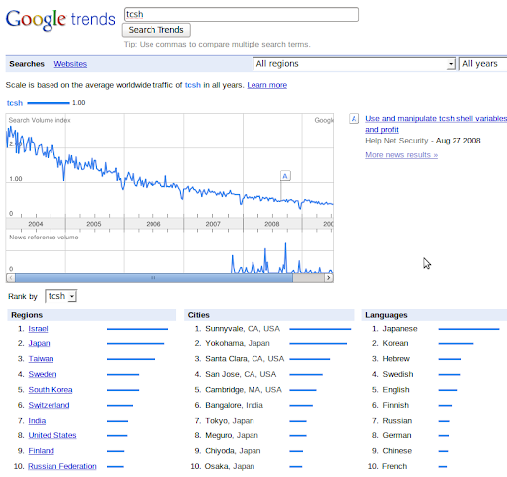Click the 2008 year label on timeline
This screenshot has height=477, width=507.
click(272, 224)
